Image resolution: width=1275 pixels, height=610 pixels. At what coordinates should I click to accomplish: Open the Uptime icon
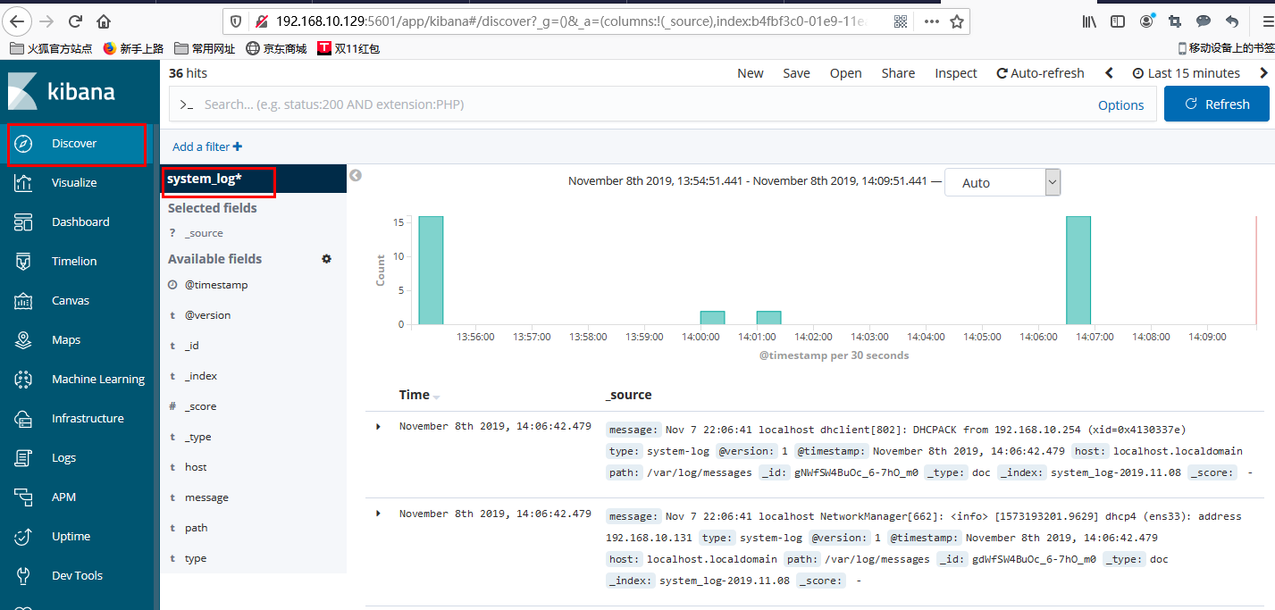(x=24, y=537)
